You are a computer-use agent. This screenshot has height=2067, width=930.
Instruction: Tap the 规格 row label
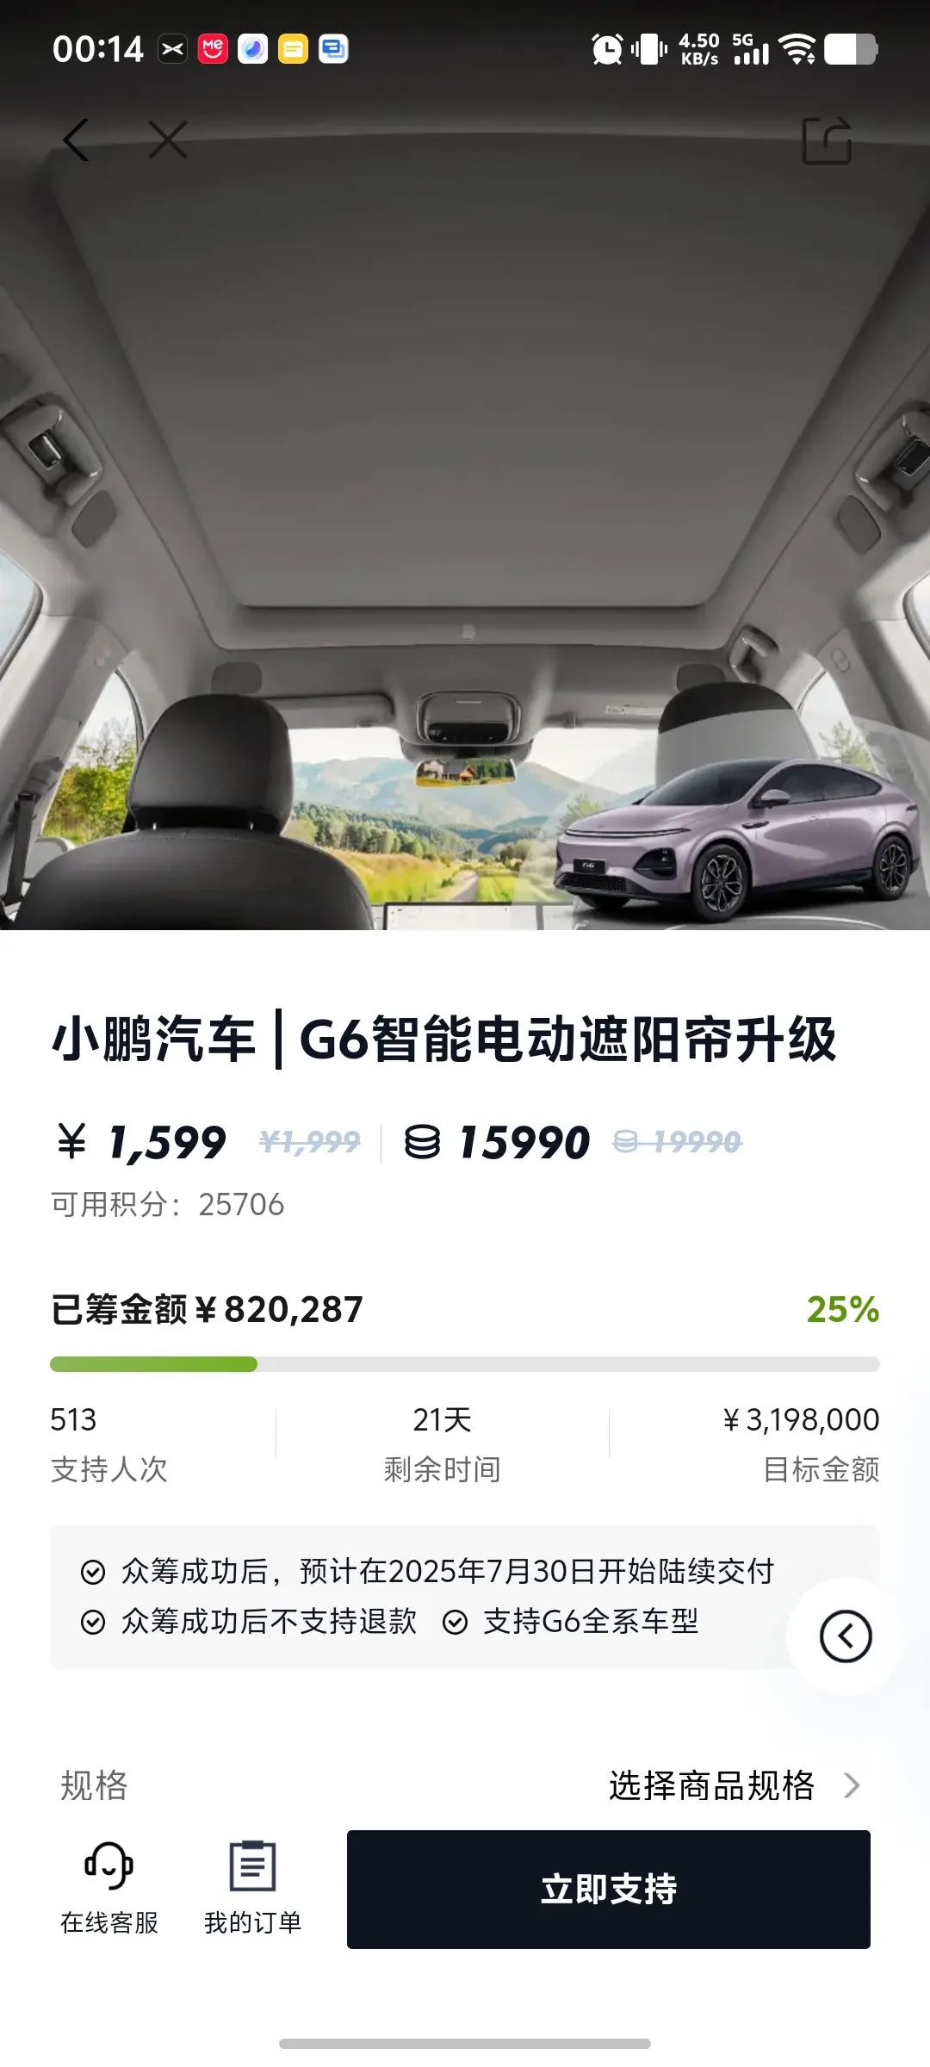[94, 1786]
